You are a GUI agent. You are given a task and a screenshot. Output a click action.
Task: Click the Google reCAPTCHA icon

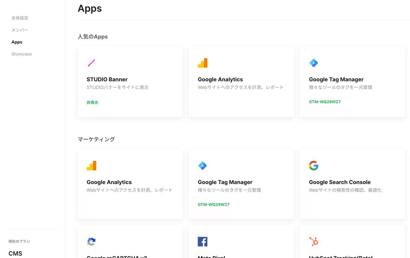(91, 242)
